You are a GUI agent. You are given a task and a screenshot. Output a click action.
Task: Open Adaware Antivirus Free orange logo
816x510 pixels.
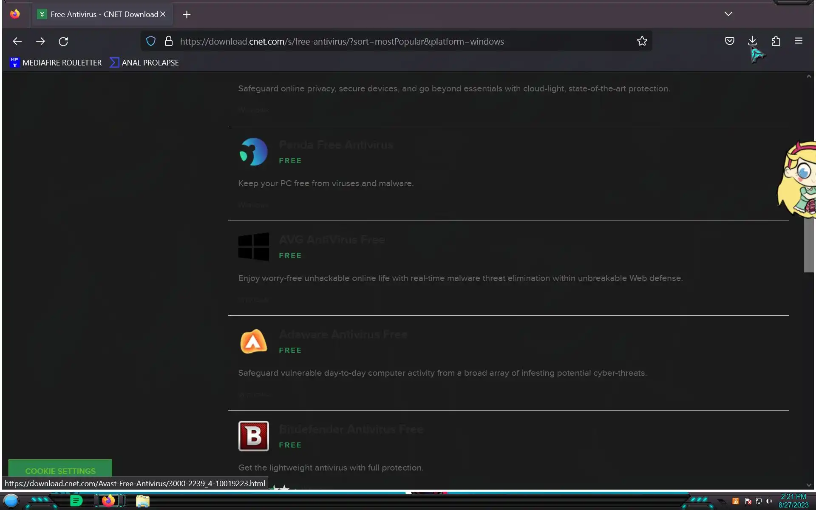tap(253, 341)
